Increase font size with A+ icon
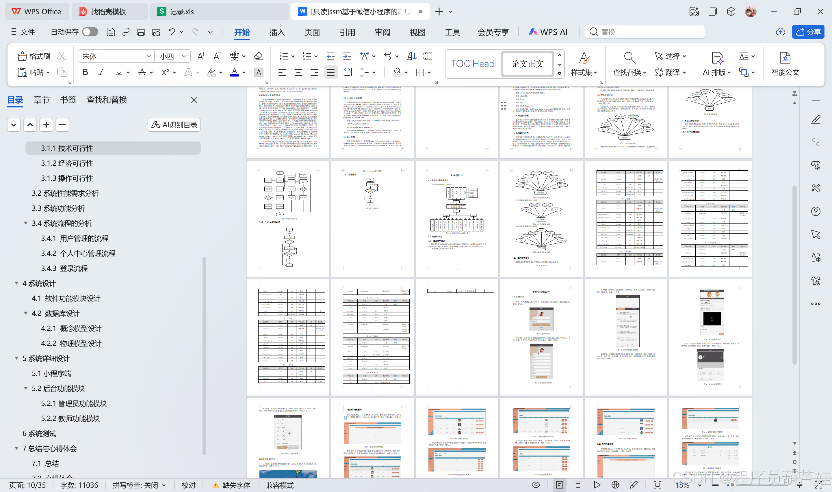Image resolution: width=832 pixels, height=492 pixels. pyautogui.click(x=201, y=56)
